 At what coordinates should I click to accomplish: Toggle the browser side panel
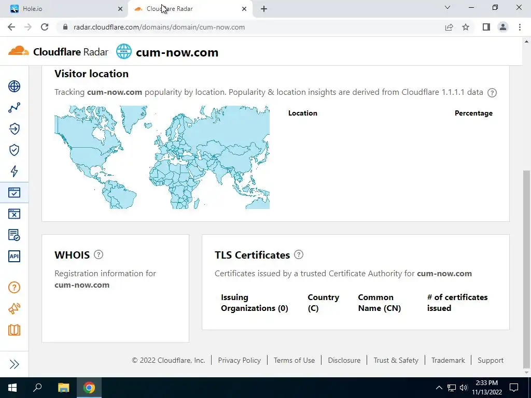[x=486, y=27]
